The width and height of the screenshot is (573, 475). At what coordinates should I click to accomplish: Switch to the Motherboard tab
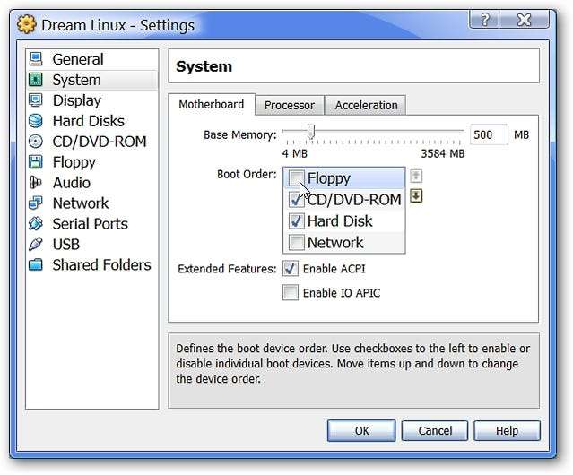(x=212, y=105)
